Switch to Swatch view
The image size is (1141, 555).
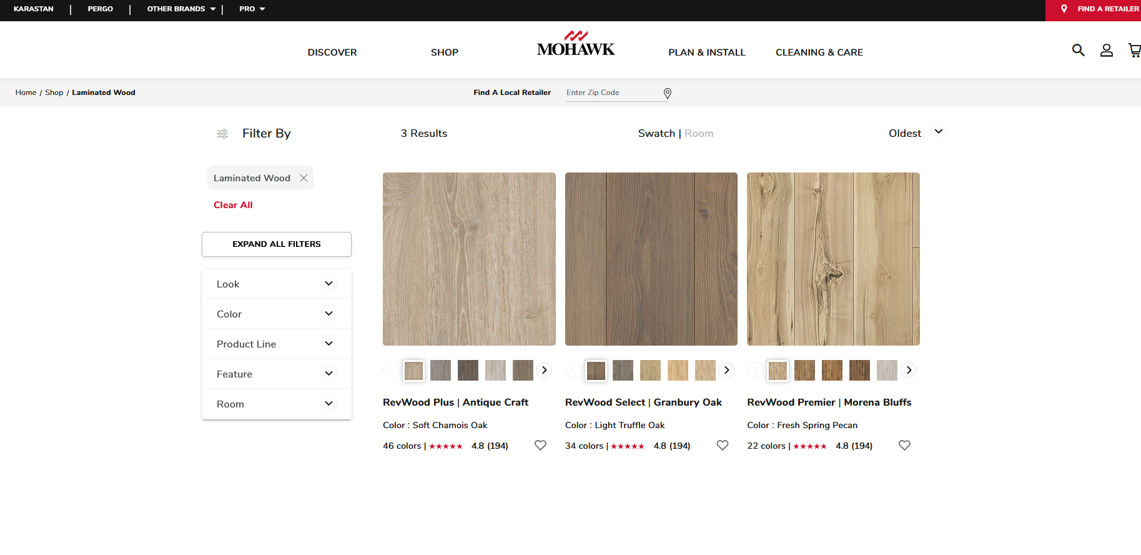[x=656, y=133]
